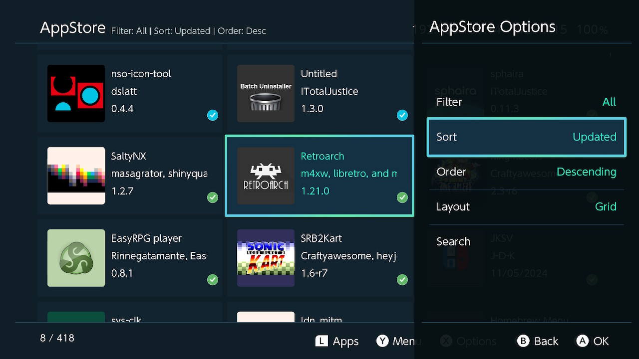Click the green checkmark on SaltyNX
This screenshot has height=359, width=639.
[x=213, y=198]
